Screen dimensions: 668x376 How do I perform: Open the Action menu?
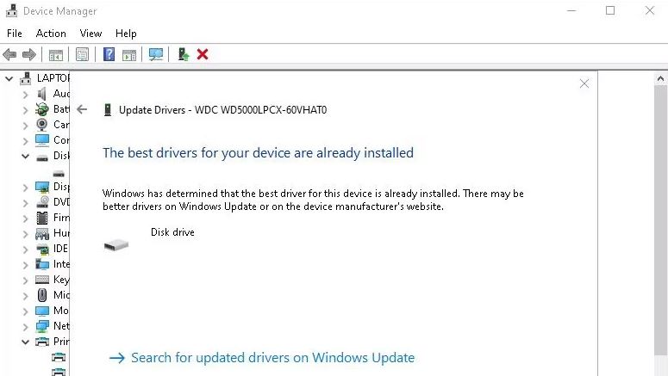[51, 34]
